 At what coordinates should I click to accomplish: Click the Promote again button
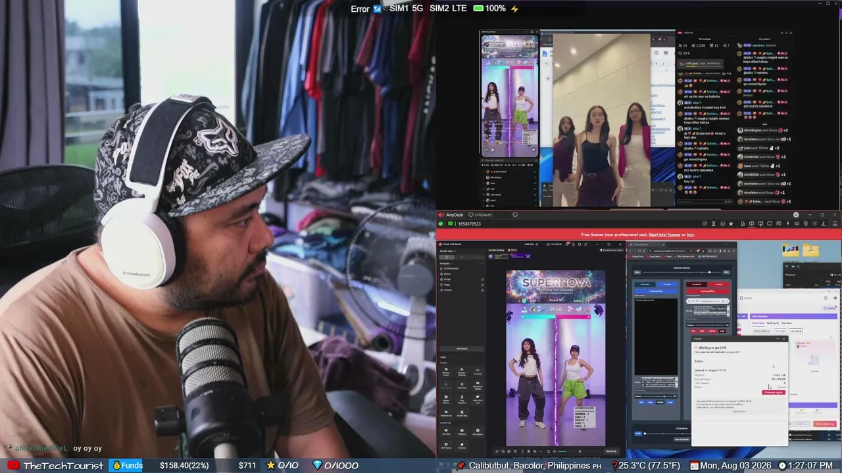(774, 392)
